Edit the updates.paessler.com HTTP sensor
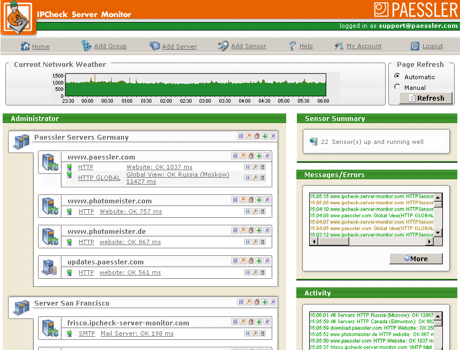 click(x=255, y=272)
